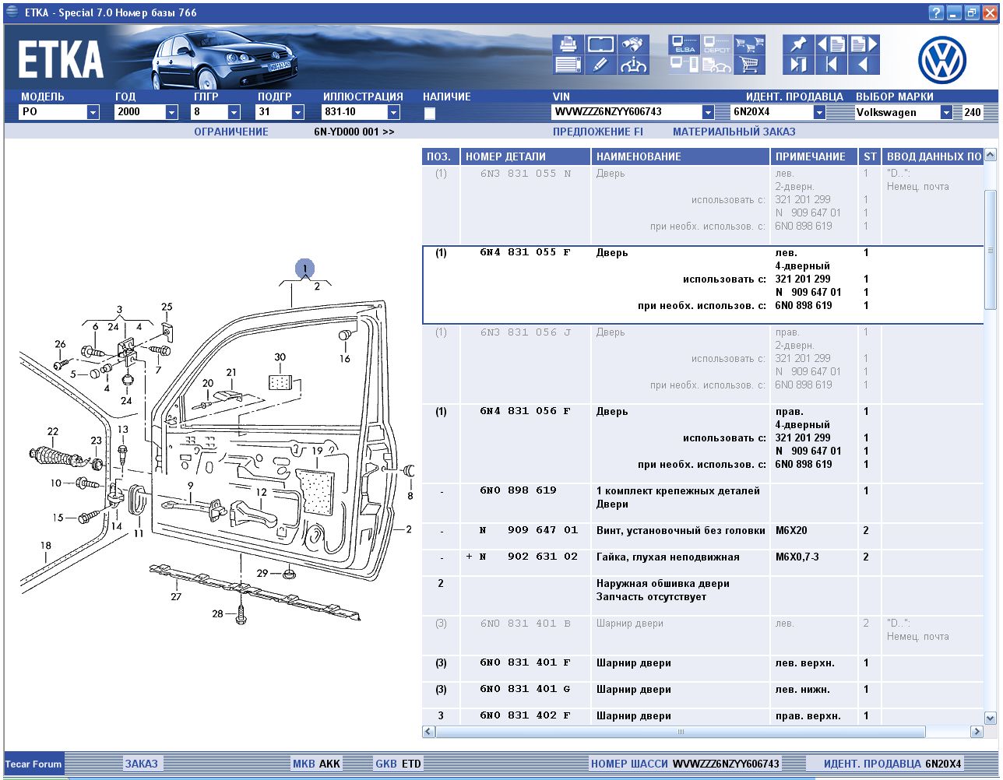This screenshot has width=1003, height=780.
Task: Click the ОГРАНИЧЕНИЕ link
Action: coord(231,132)
